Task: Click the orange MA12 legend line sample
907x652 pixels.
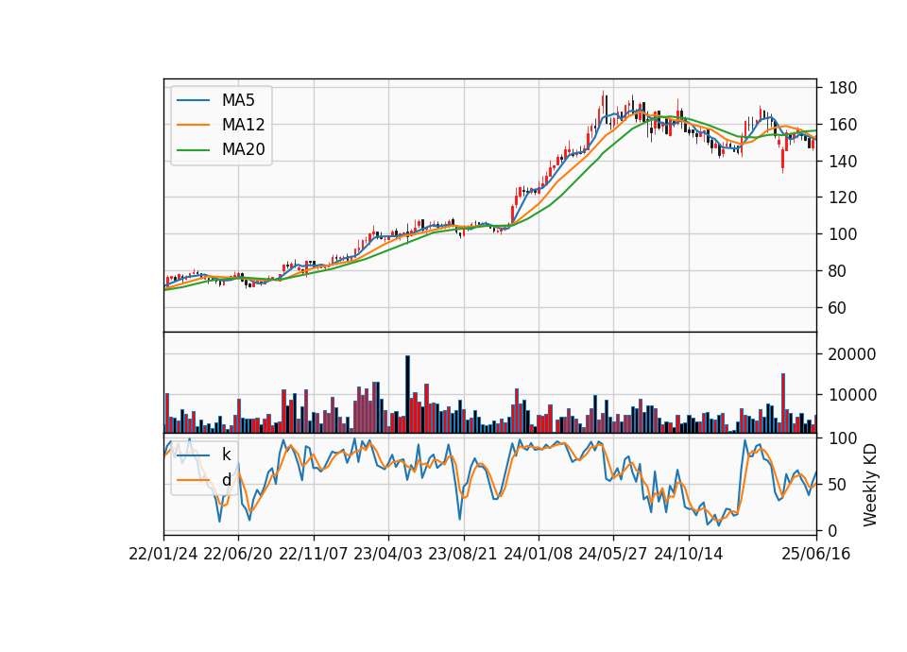Action: [193, 125]
